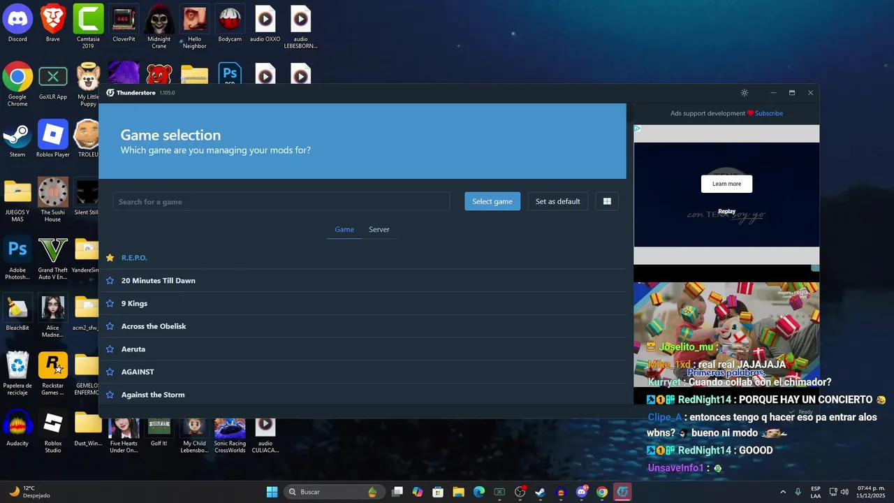
Task: Launch the GoXLR App desktop icon
Action: (53, 81)
